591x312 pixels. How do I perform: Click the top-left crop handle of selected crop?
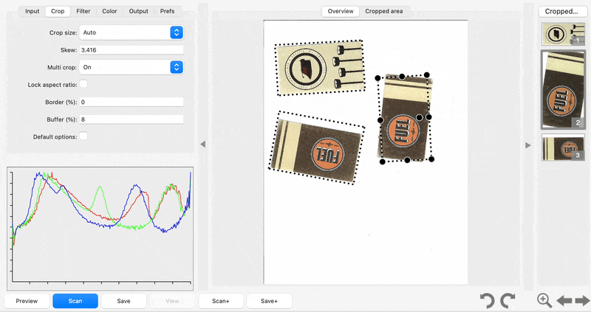(x=378, y=78)
